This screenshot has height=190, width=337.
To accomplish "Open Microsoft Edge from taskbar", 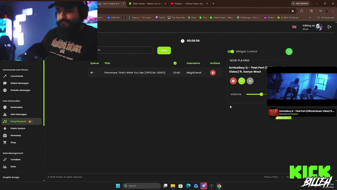I will point(188,186).
